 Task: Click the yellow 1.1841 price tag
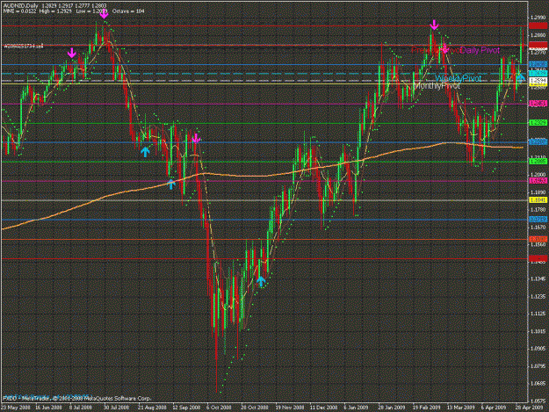[538, 200]
